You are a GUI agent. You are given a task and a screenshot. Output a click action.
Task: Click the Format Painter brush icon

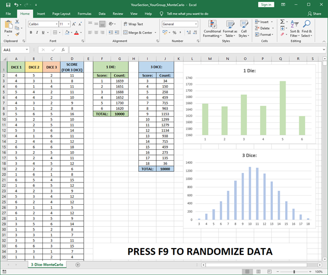coord(17,34)
